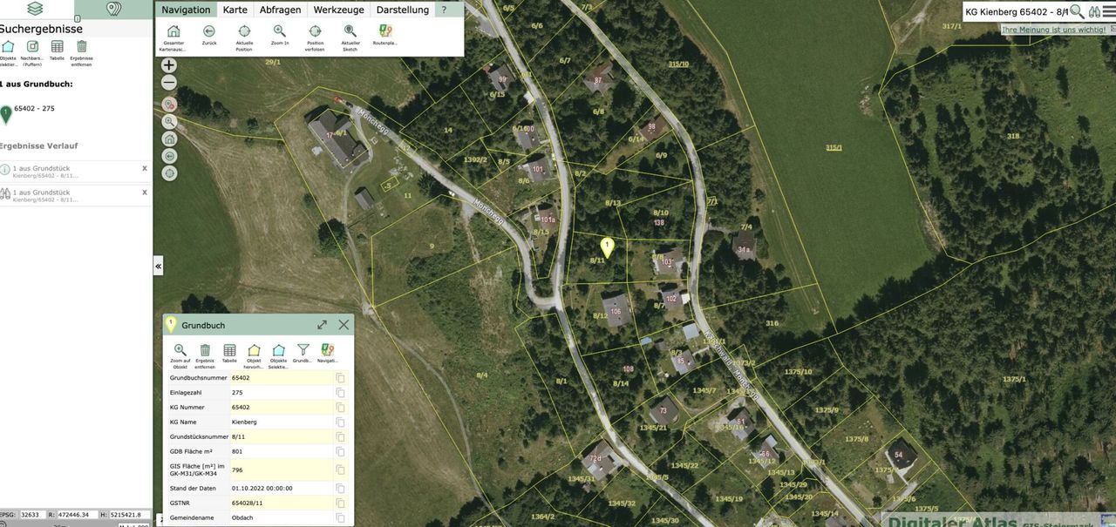Image resolution: width=1116 pixels, height=527 pixels.
Task: Open the hamburger menu top right
Action: click(1109, 11)
